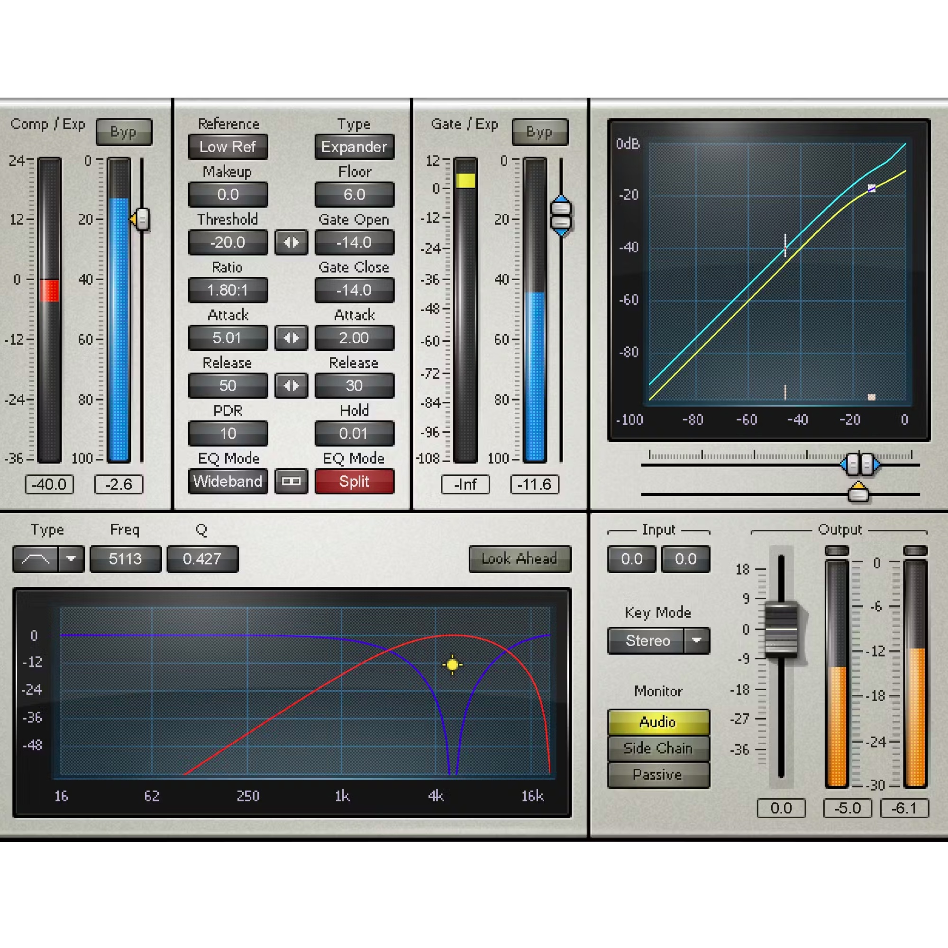Screen dimensions: 948x948
Task: Toggle bypass for the Comp/Exp section
Action: (x=124, y=131)
